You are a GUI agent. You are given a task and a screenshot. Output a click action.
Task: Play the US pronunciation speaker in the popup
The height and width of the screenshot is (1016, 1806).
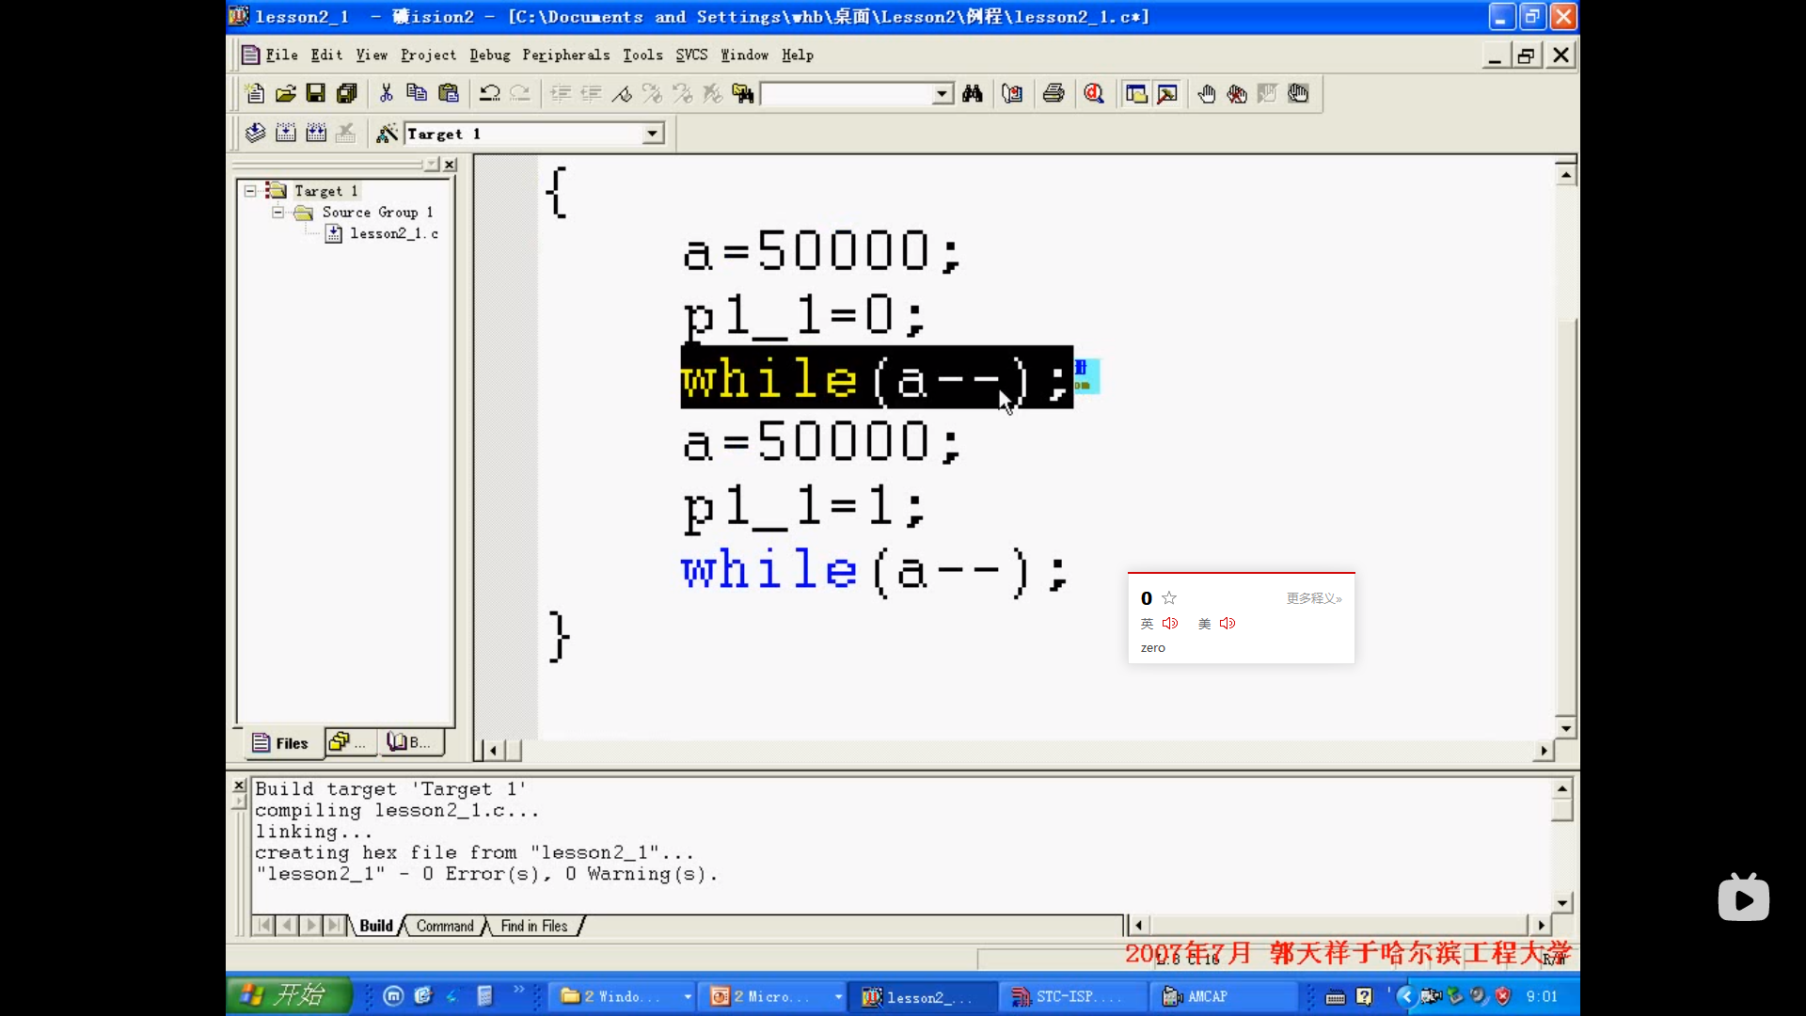[x=1228, y=624]
